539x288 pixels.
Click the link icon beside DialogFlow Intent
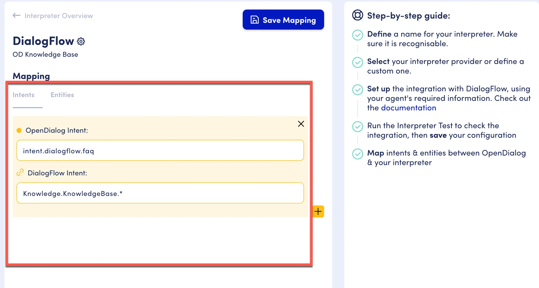pos(20,172)
